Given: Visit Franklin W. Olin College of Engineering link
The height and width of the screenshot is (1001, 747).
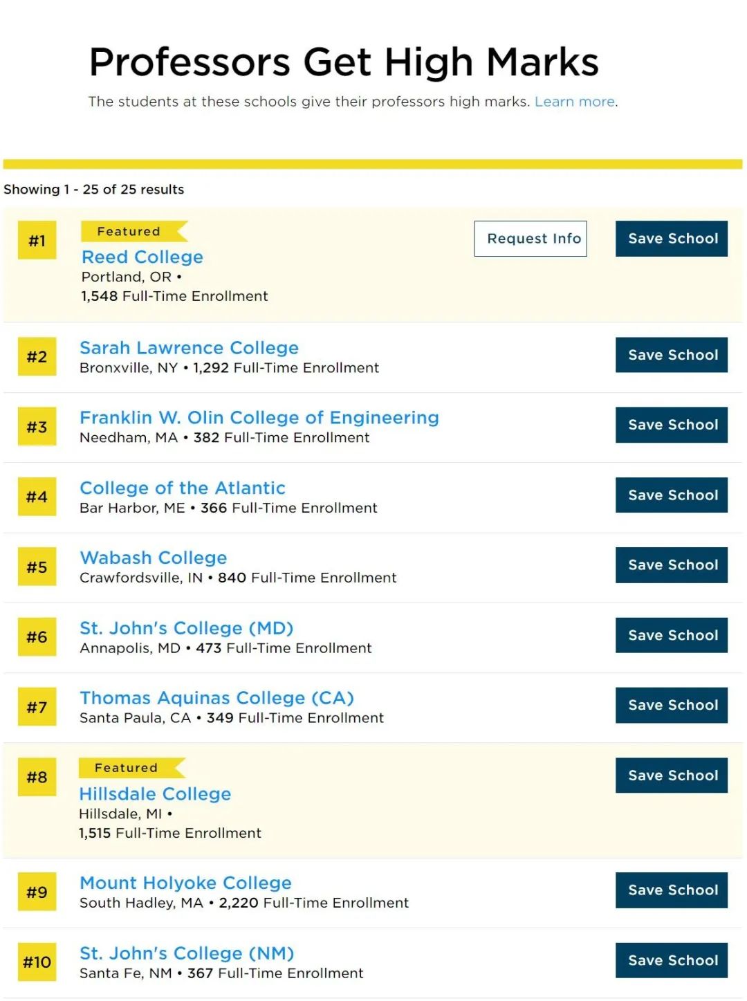Looking at the screenshot, I should tap(259, 418).
